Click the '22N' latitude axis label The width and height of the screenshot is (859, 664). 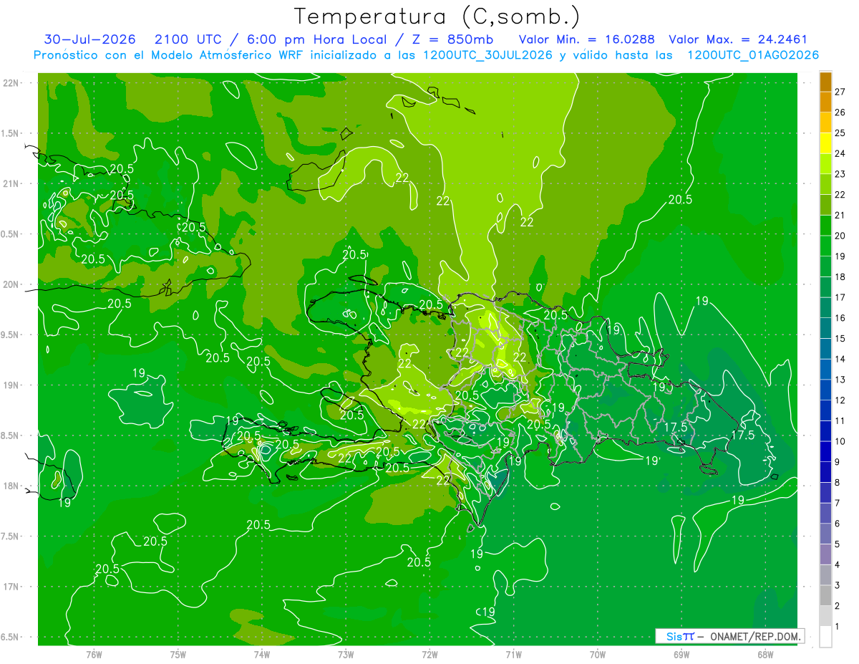pyautogui.click(x=11, y=83)
